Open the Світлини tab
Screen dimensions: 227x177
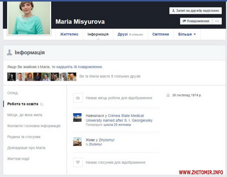[x=160, y=34]
